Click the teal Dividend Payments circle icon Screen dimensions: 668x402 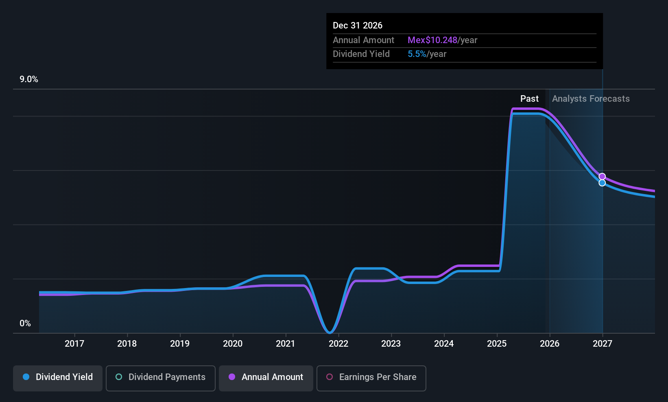point(118,377)
